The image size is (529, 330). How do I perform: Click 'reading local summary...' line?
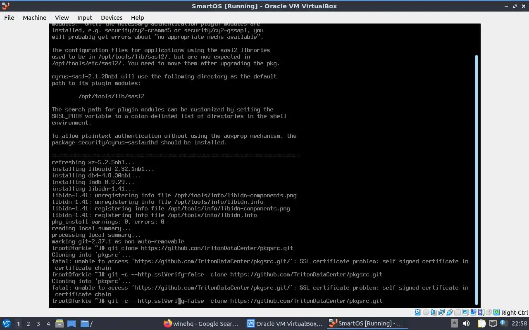click(x=91, y=228)
